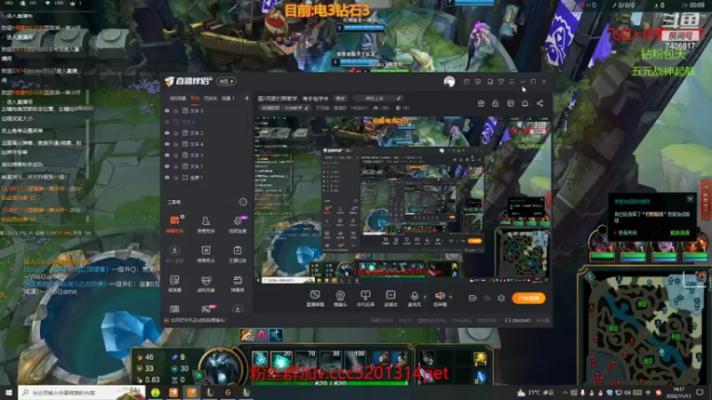Hide the 文本 3 layer with its eye
Image resolution: width=712 pixels, height=400 pixels.
[167, 155]
